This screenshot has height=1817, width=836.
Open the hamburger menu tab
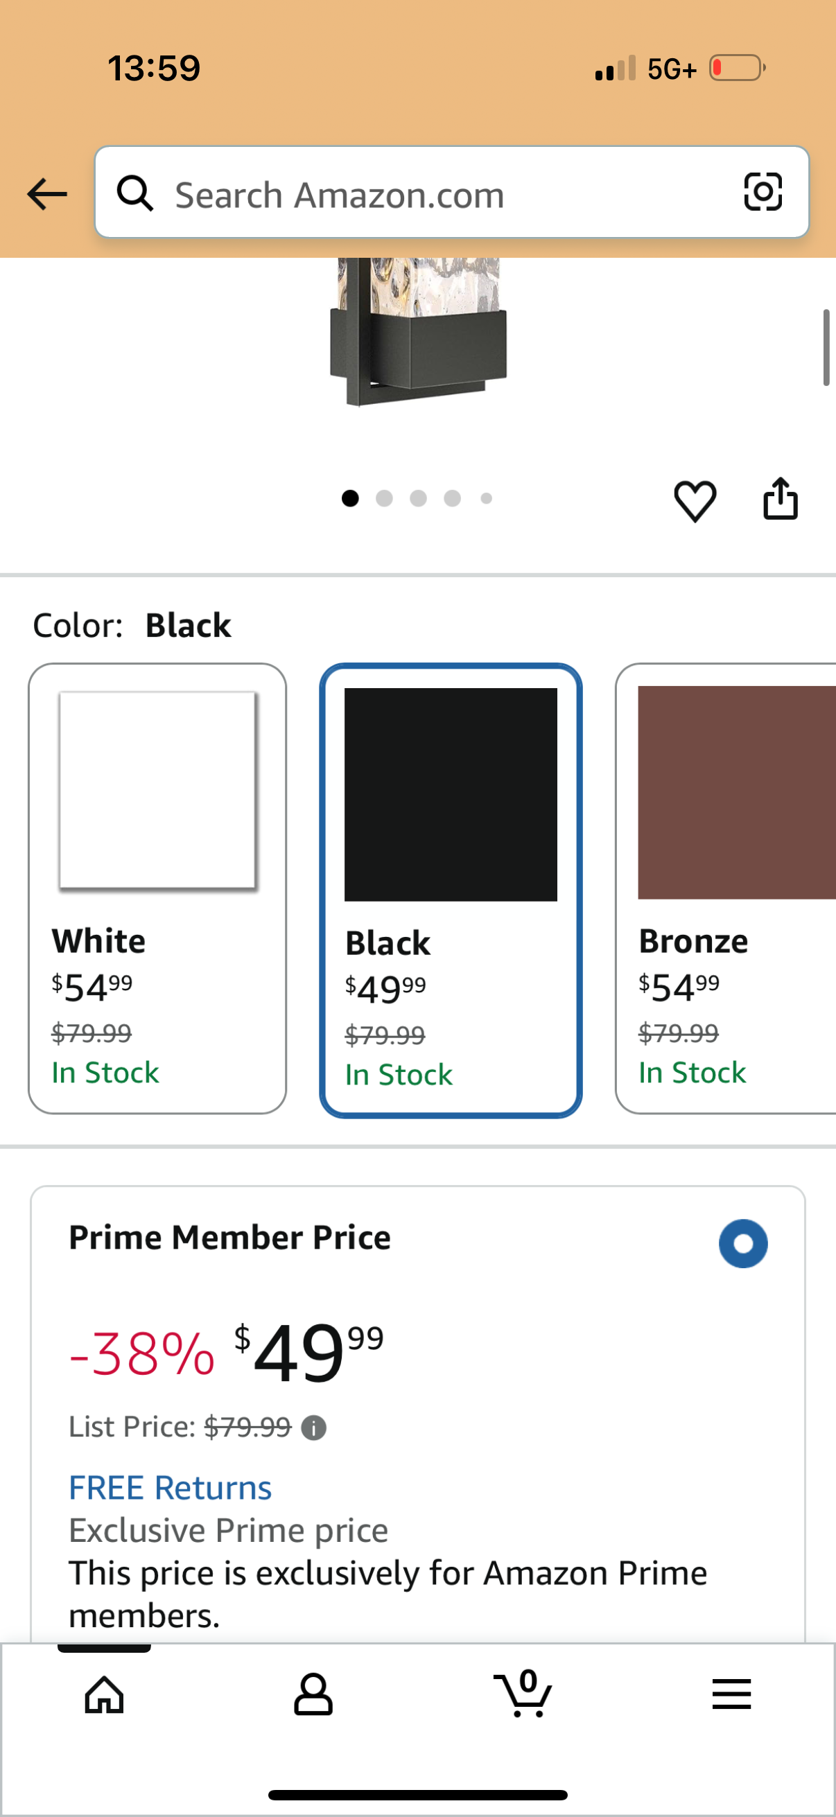point(731,1694)
